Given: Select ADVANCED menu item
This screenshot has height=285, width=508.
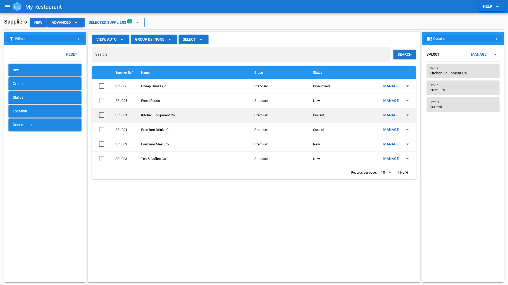Looking at the screenshot, I should 65,22.
